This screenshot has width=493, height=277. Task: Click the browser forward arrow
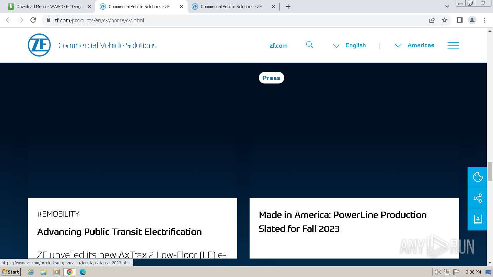[x=21, y=20]
